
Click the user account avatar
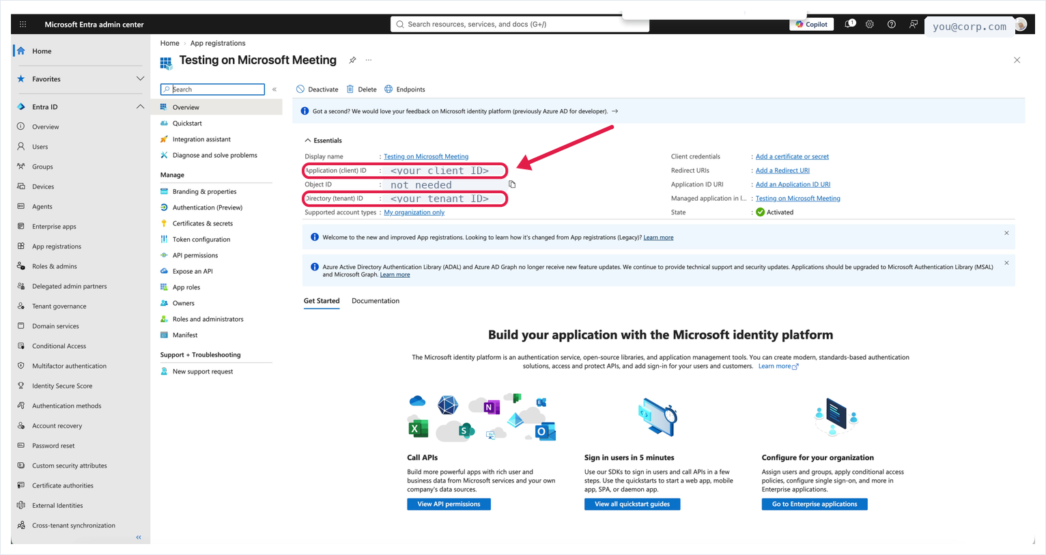click(1021, 25)
